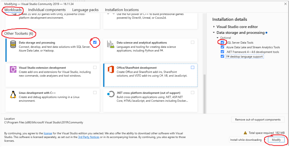
Task: Check the .NET cross-platform development workload
Action: [192, 92]
